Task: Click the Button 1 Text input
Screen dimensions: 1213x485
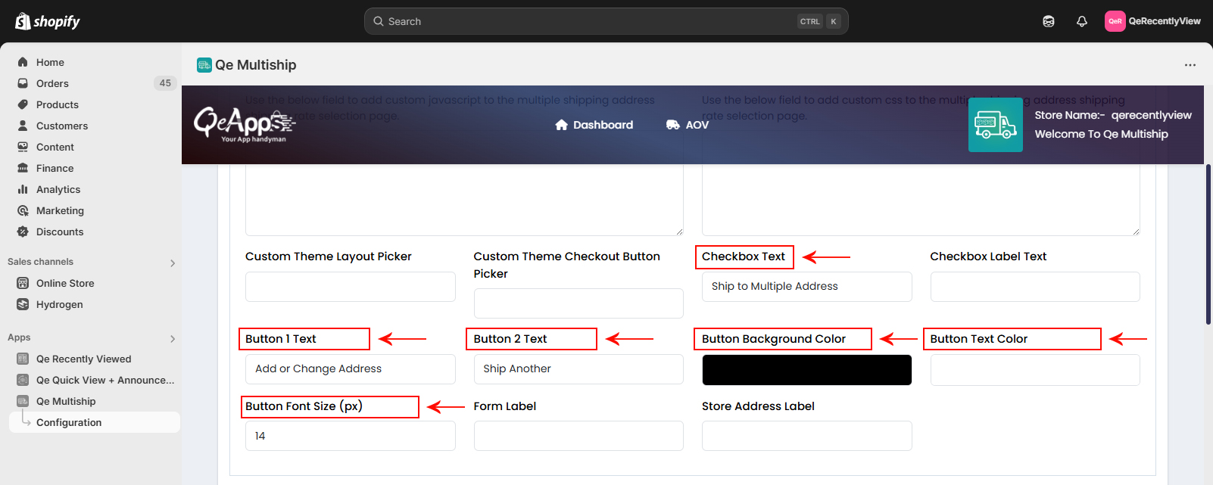Action: pyautogui.click(x=351, y=369)
